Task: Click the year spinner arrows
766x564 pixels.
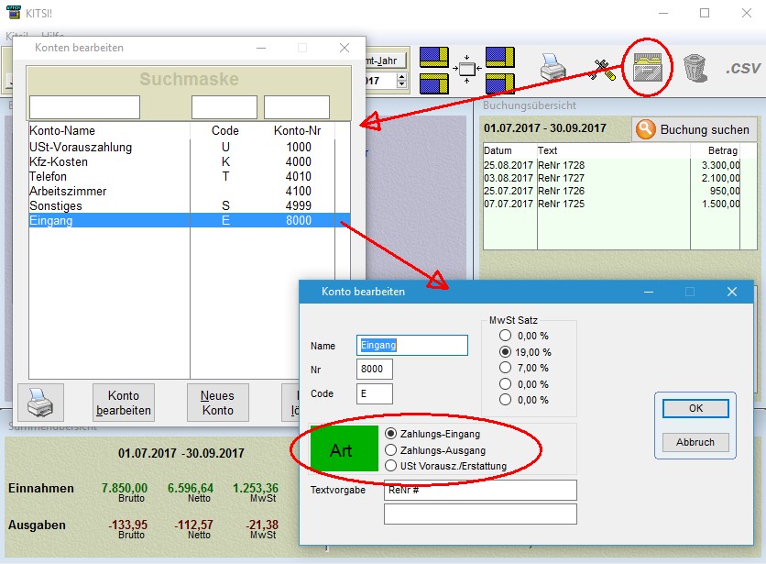Action: point(400,81)
